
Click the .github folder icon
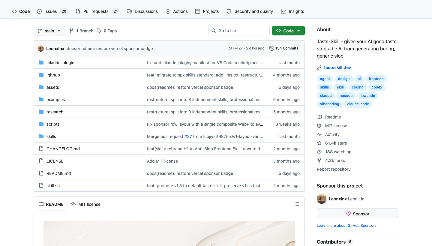click(41, 75)
